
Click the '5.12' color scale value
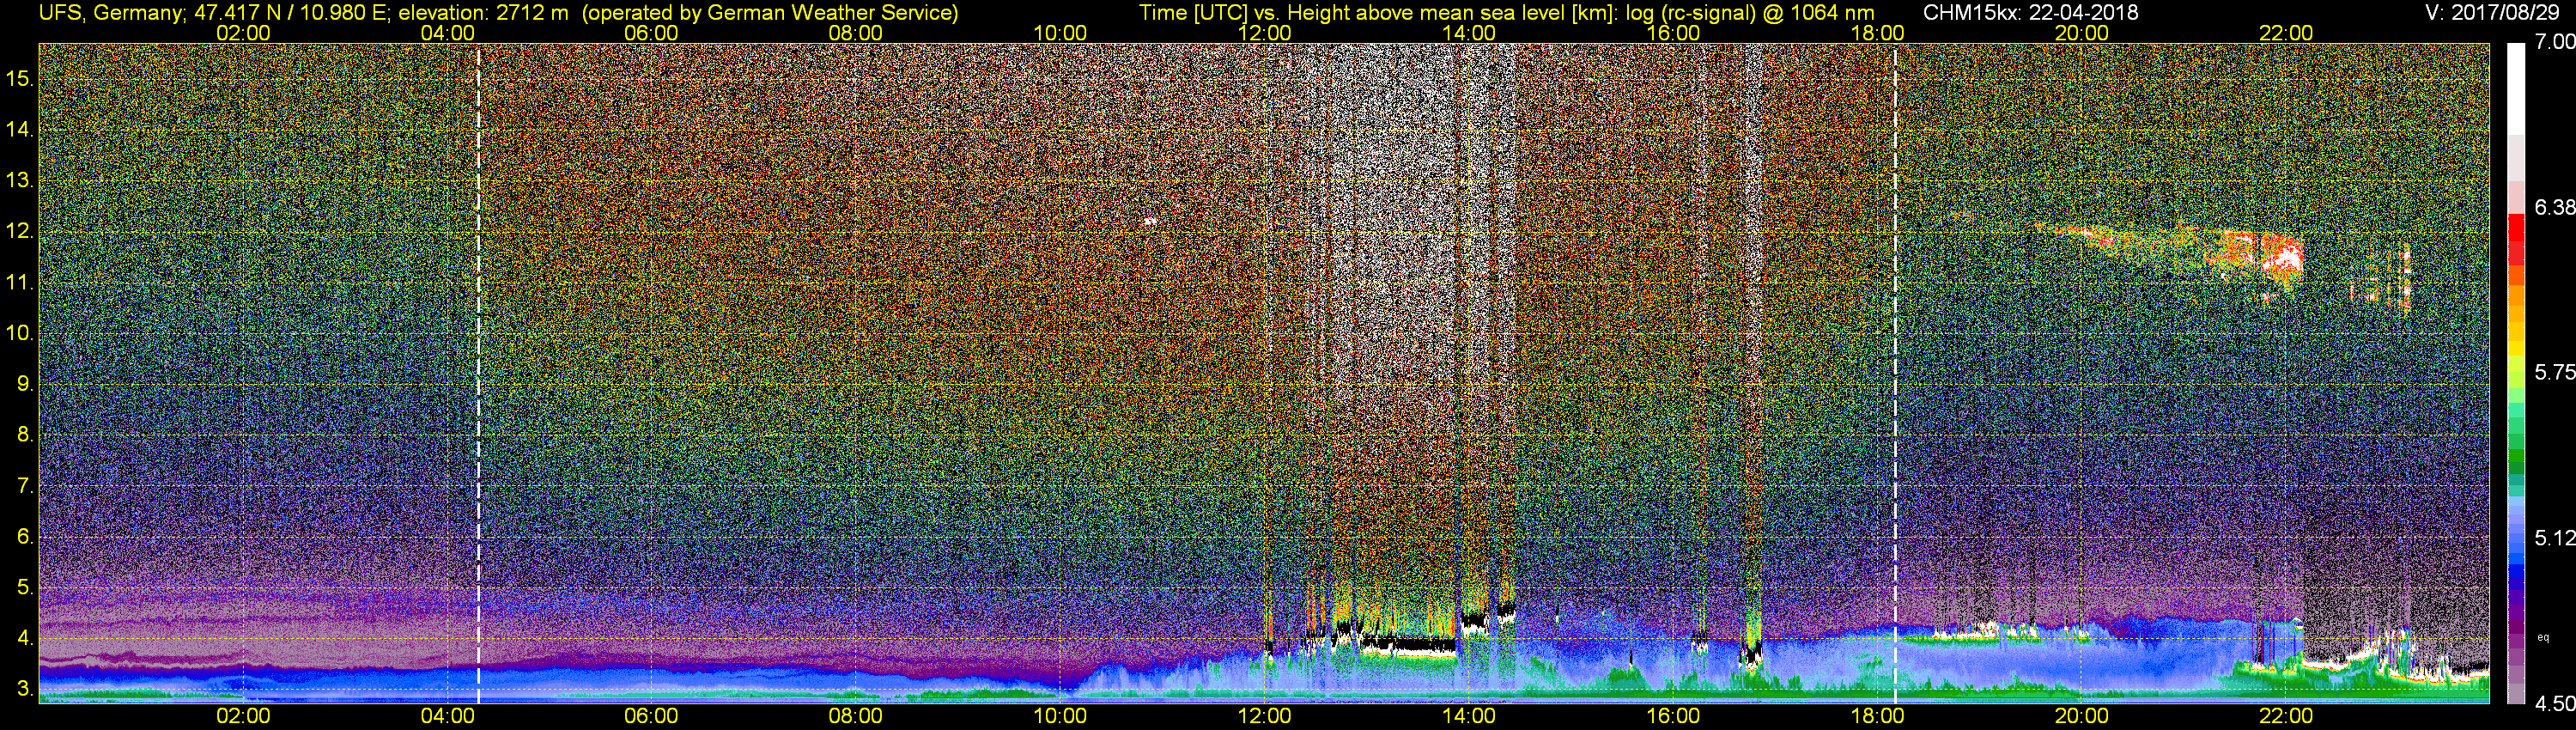[2554, 538]
